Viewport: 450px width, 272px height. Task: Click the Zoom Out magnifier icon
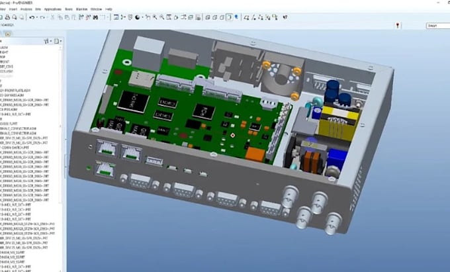[x=162, y=17]
